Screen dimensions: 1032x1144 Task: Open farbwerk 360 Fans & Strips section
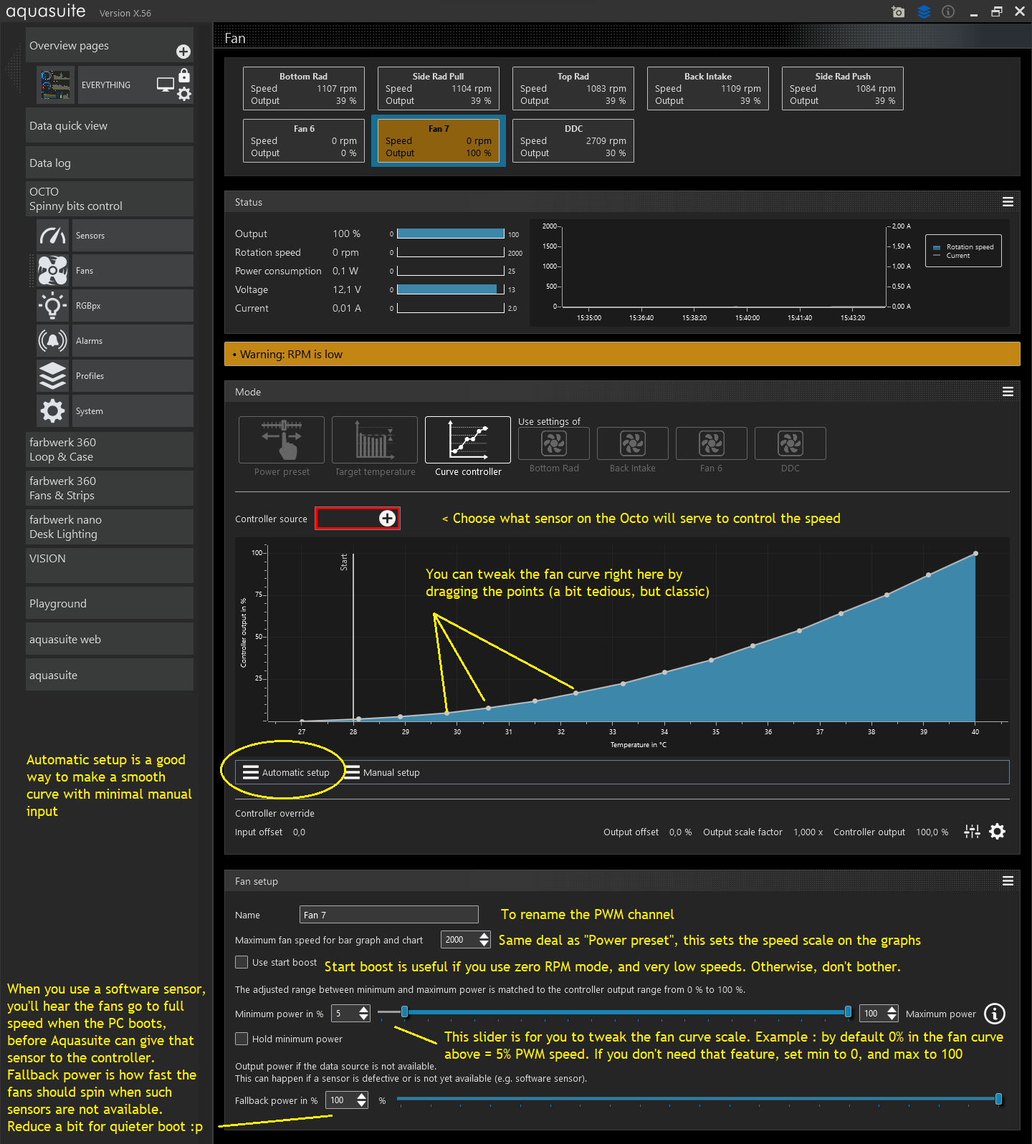tap(110, 488)
